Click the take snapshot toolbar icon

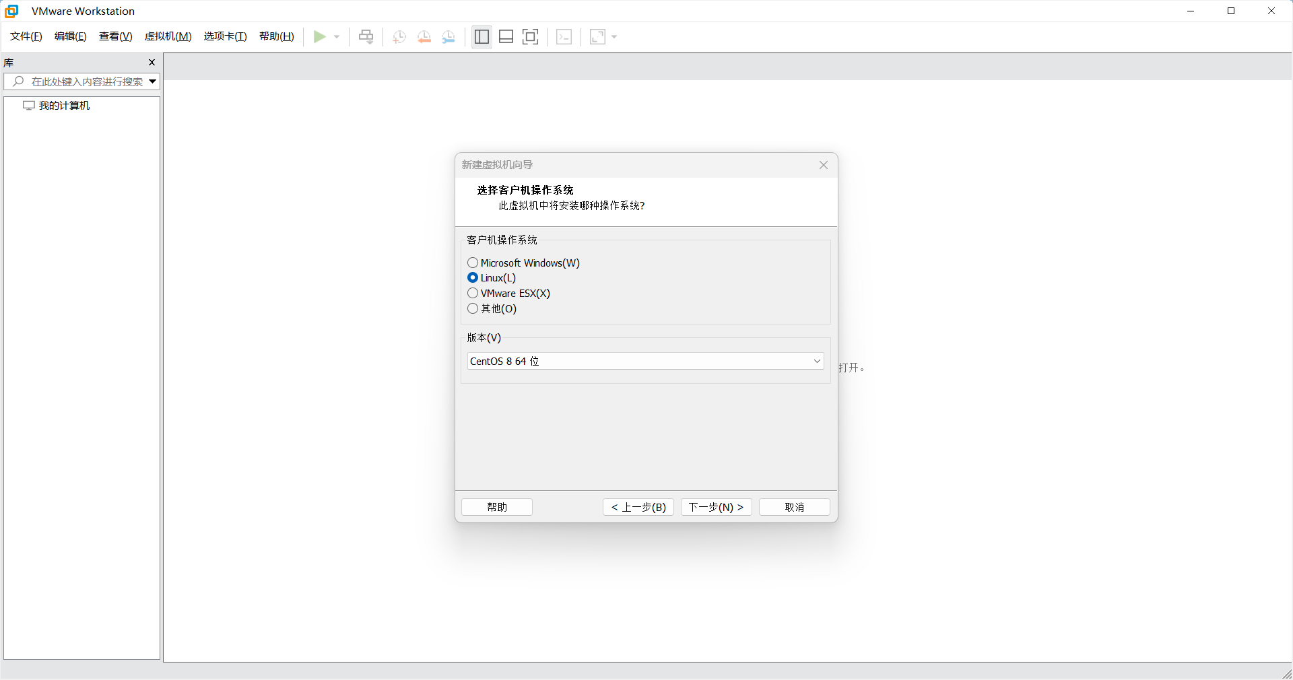click(399, 36)
